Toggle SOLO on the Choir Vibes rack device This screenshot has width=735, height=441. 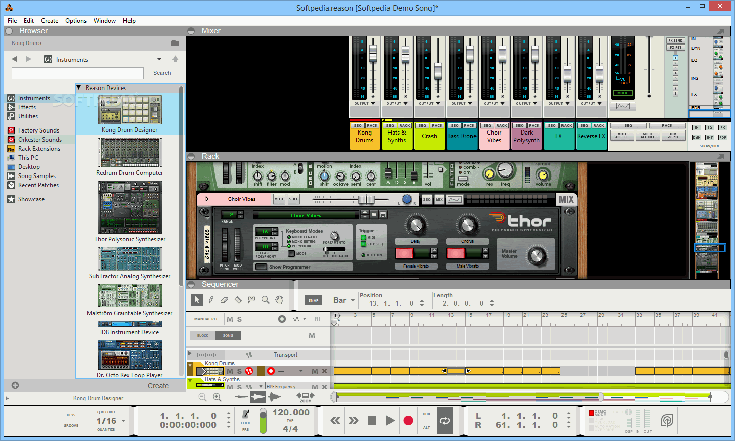(294, 199)
